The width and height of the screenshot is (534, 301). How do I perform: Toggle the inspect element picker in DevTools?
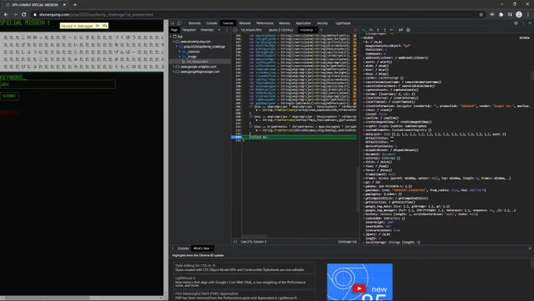173,23
